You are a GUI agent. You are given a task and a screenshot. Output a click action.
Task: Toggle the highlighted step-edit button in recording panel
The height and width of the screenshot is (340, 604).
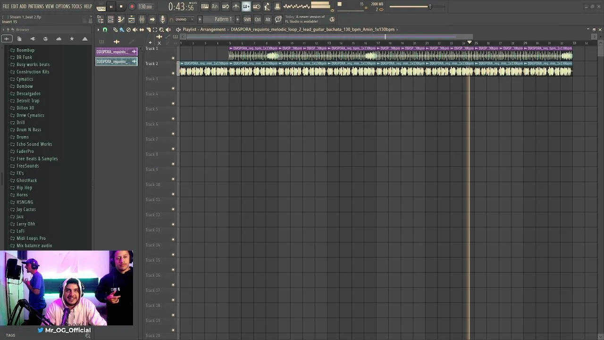[246, 7]
